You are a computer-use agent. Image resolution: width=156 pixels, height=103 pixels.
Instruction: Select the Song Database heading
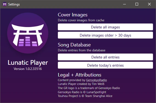click(74, 45)
